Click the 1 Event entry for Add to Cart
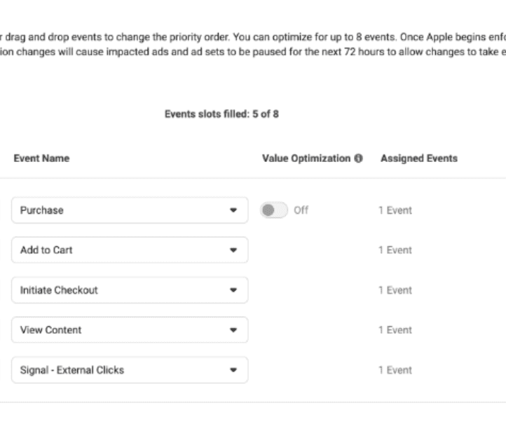The image size is (506, 436). point(395,250)
